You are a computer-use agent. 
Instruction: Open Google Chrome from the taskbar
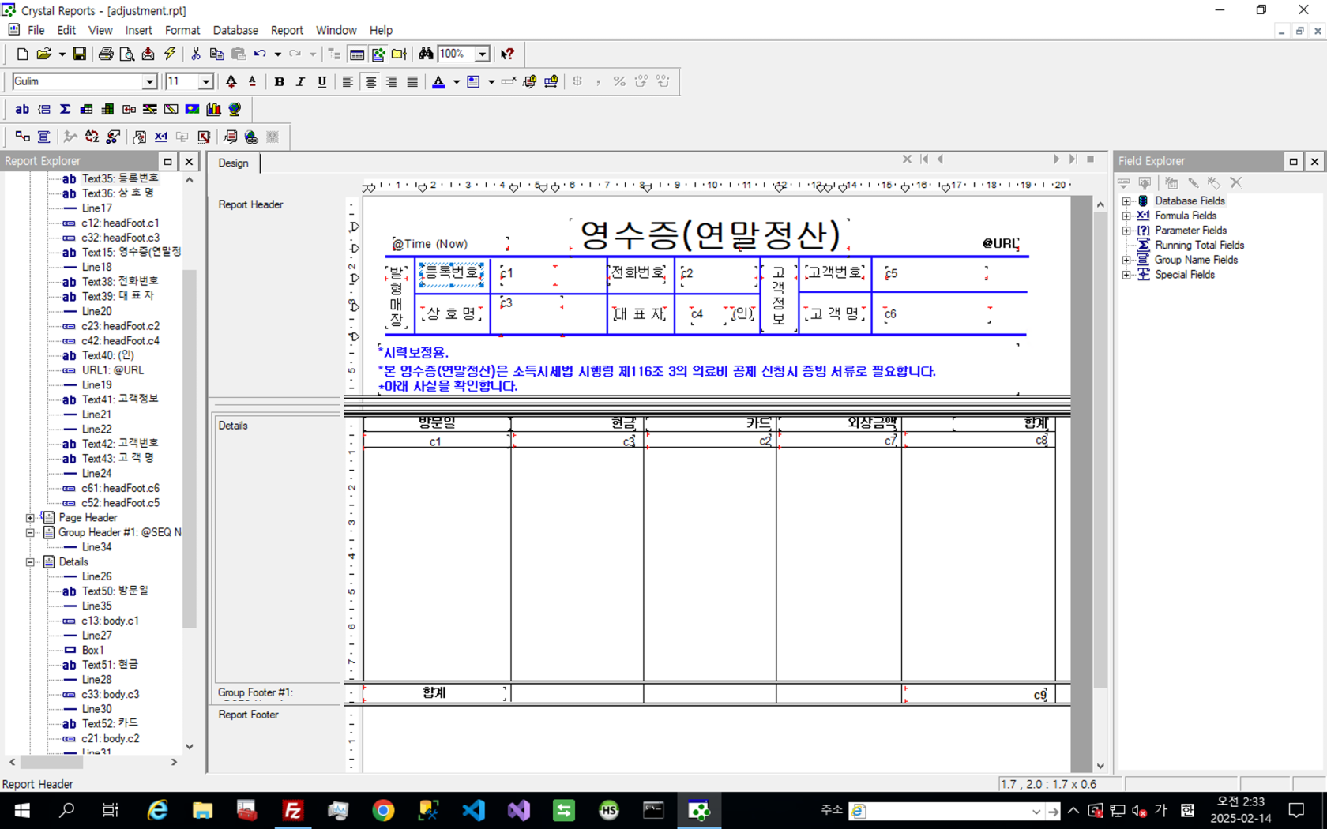tap(383, 811)
